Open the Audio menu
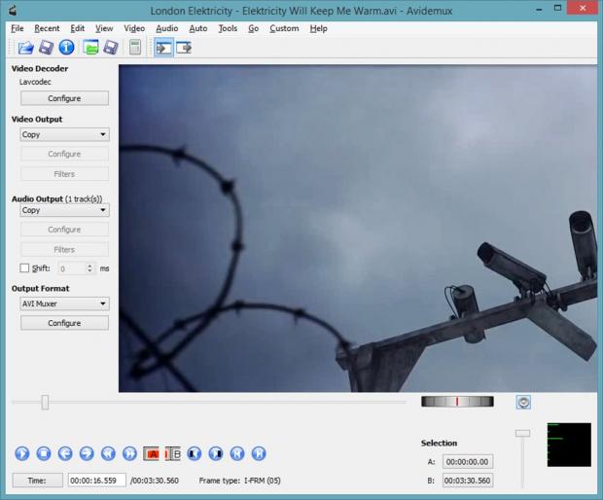603x500 pixels. (x=166, y=28)
